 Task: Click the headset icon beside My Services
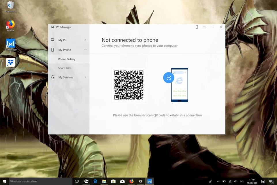point(53,77)
